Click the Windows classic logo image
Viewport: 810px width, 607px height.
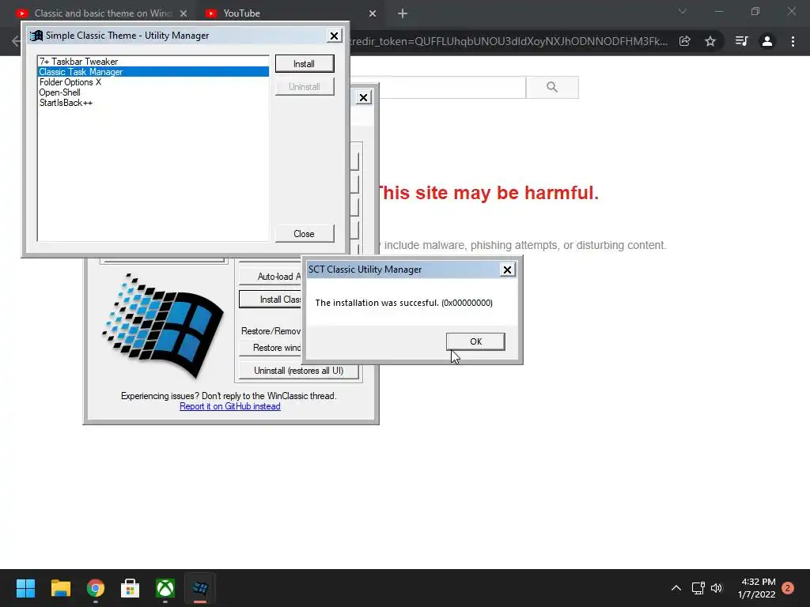click(163, 325)
